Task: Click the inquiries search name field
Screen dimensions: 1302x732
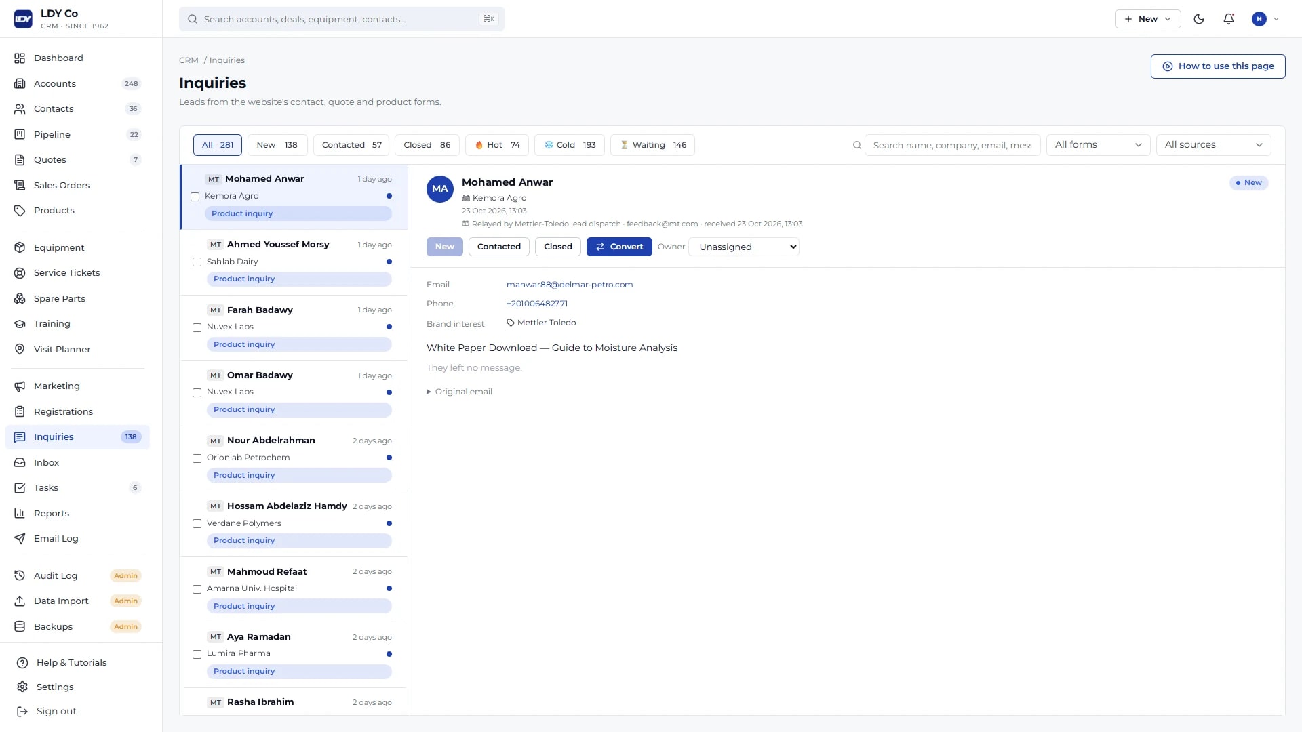Action: click(x=952, y=145)
